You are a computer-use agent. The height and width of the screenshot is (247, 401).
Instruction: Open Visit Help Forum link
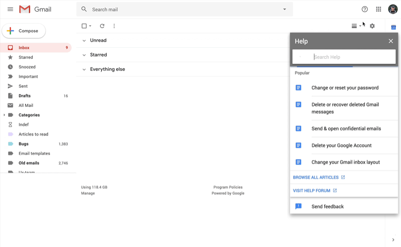(315, 191)
